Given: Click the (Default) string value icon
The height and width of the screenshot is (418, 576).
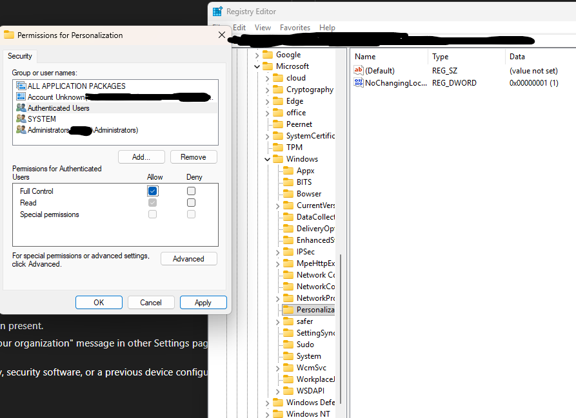Looking at the screenshot, I should pyautogui.click(x=359, y=70).
